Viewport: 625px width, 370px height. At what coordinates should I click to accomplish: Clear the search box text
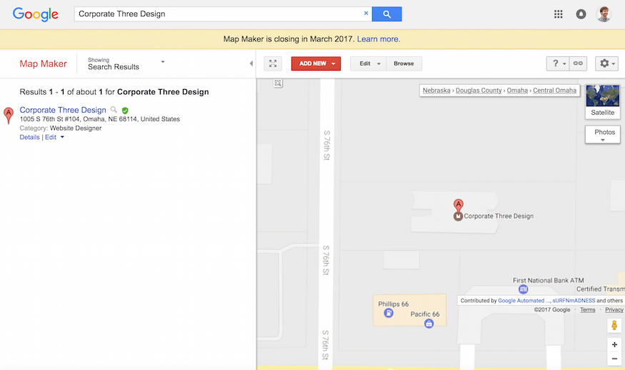coord(366,14)
